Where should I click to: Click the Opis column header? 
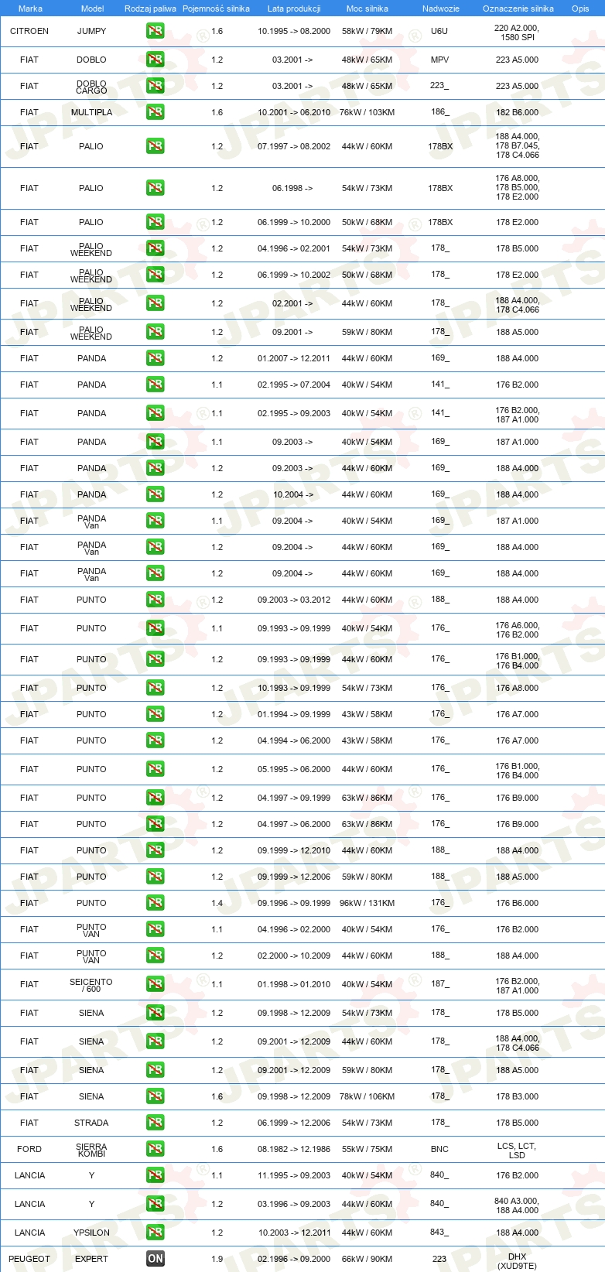[x=580, y=9]
